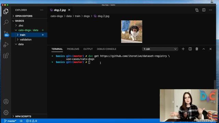Create a new terminal with plus icon
The height and width of the screenshot is (123, 219).
183,49
